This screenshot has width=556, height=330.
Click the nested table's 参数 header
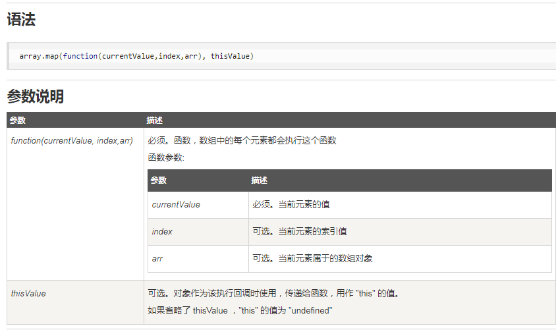(159, 180)
